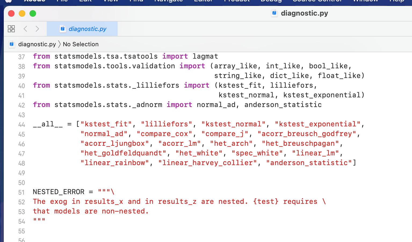Select line number 44 in the gutter
Image resolution: width=412 pixels, height=242 pixels.
21,124
